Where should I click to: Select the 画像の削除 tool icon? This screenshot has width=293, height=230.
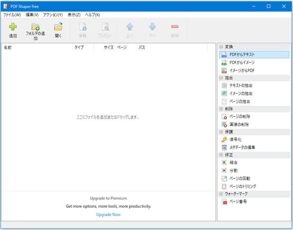point(224,125)
